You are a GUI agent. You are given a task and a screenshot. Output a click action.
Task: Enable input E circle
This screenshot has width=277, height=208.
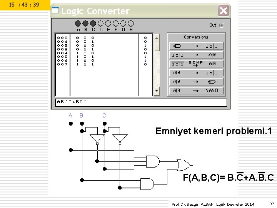pos(108,23)
